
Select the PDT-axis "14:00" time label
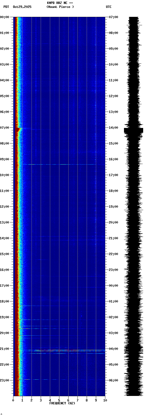coord(4,238)
